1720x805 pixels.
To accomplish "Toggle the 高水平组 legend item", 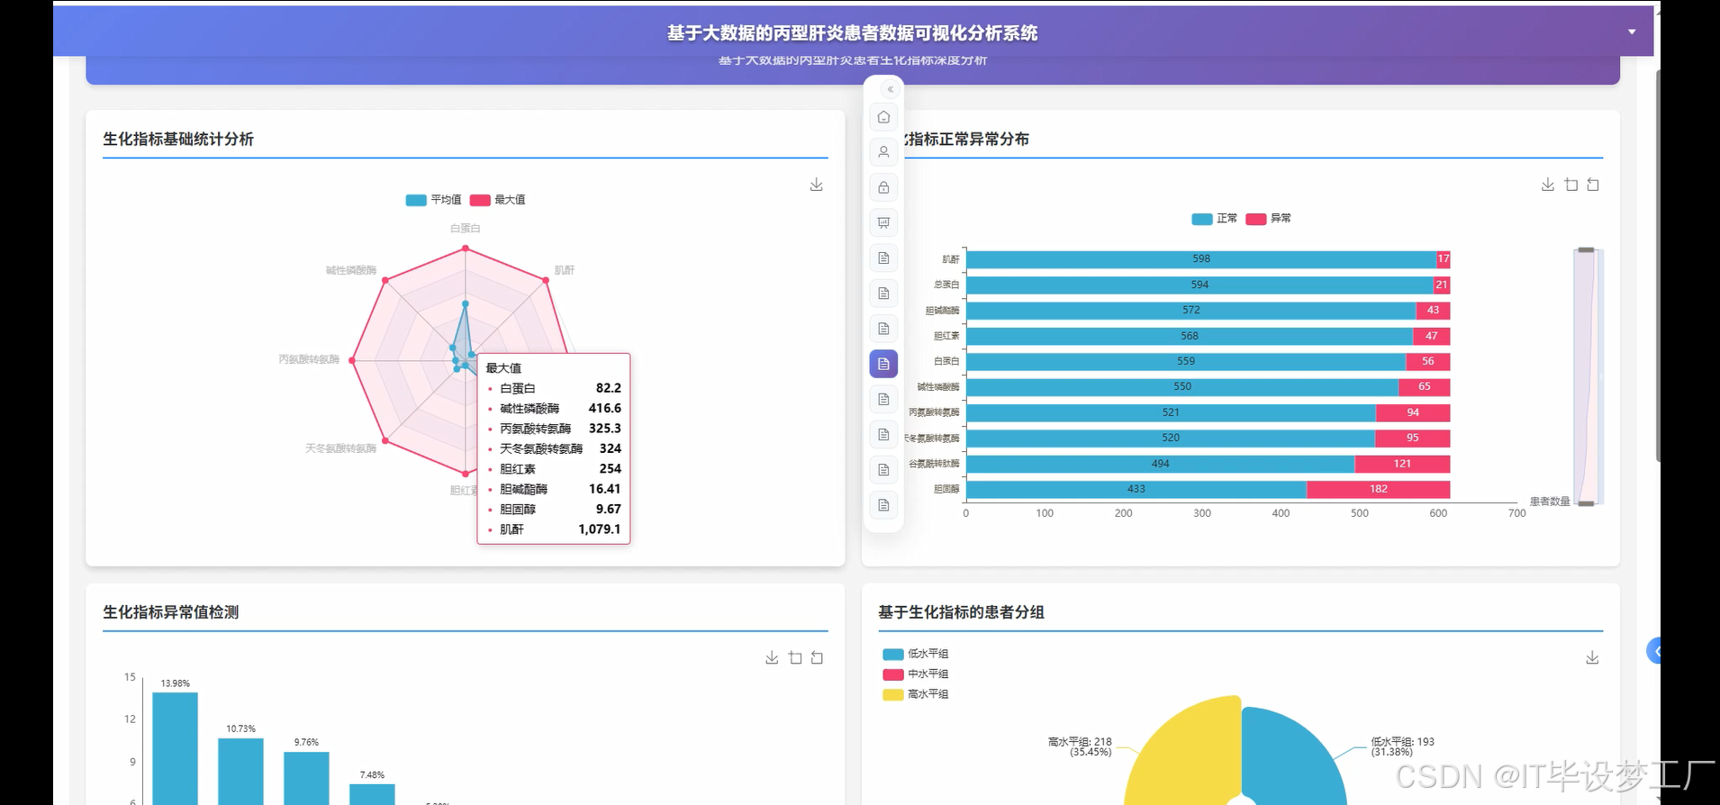I will pyautogui.click(x=915, y=694).
